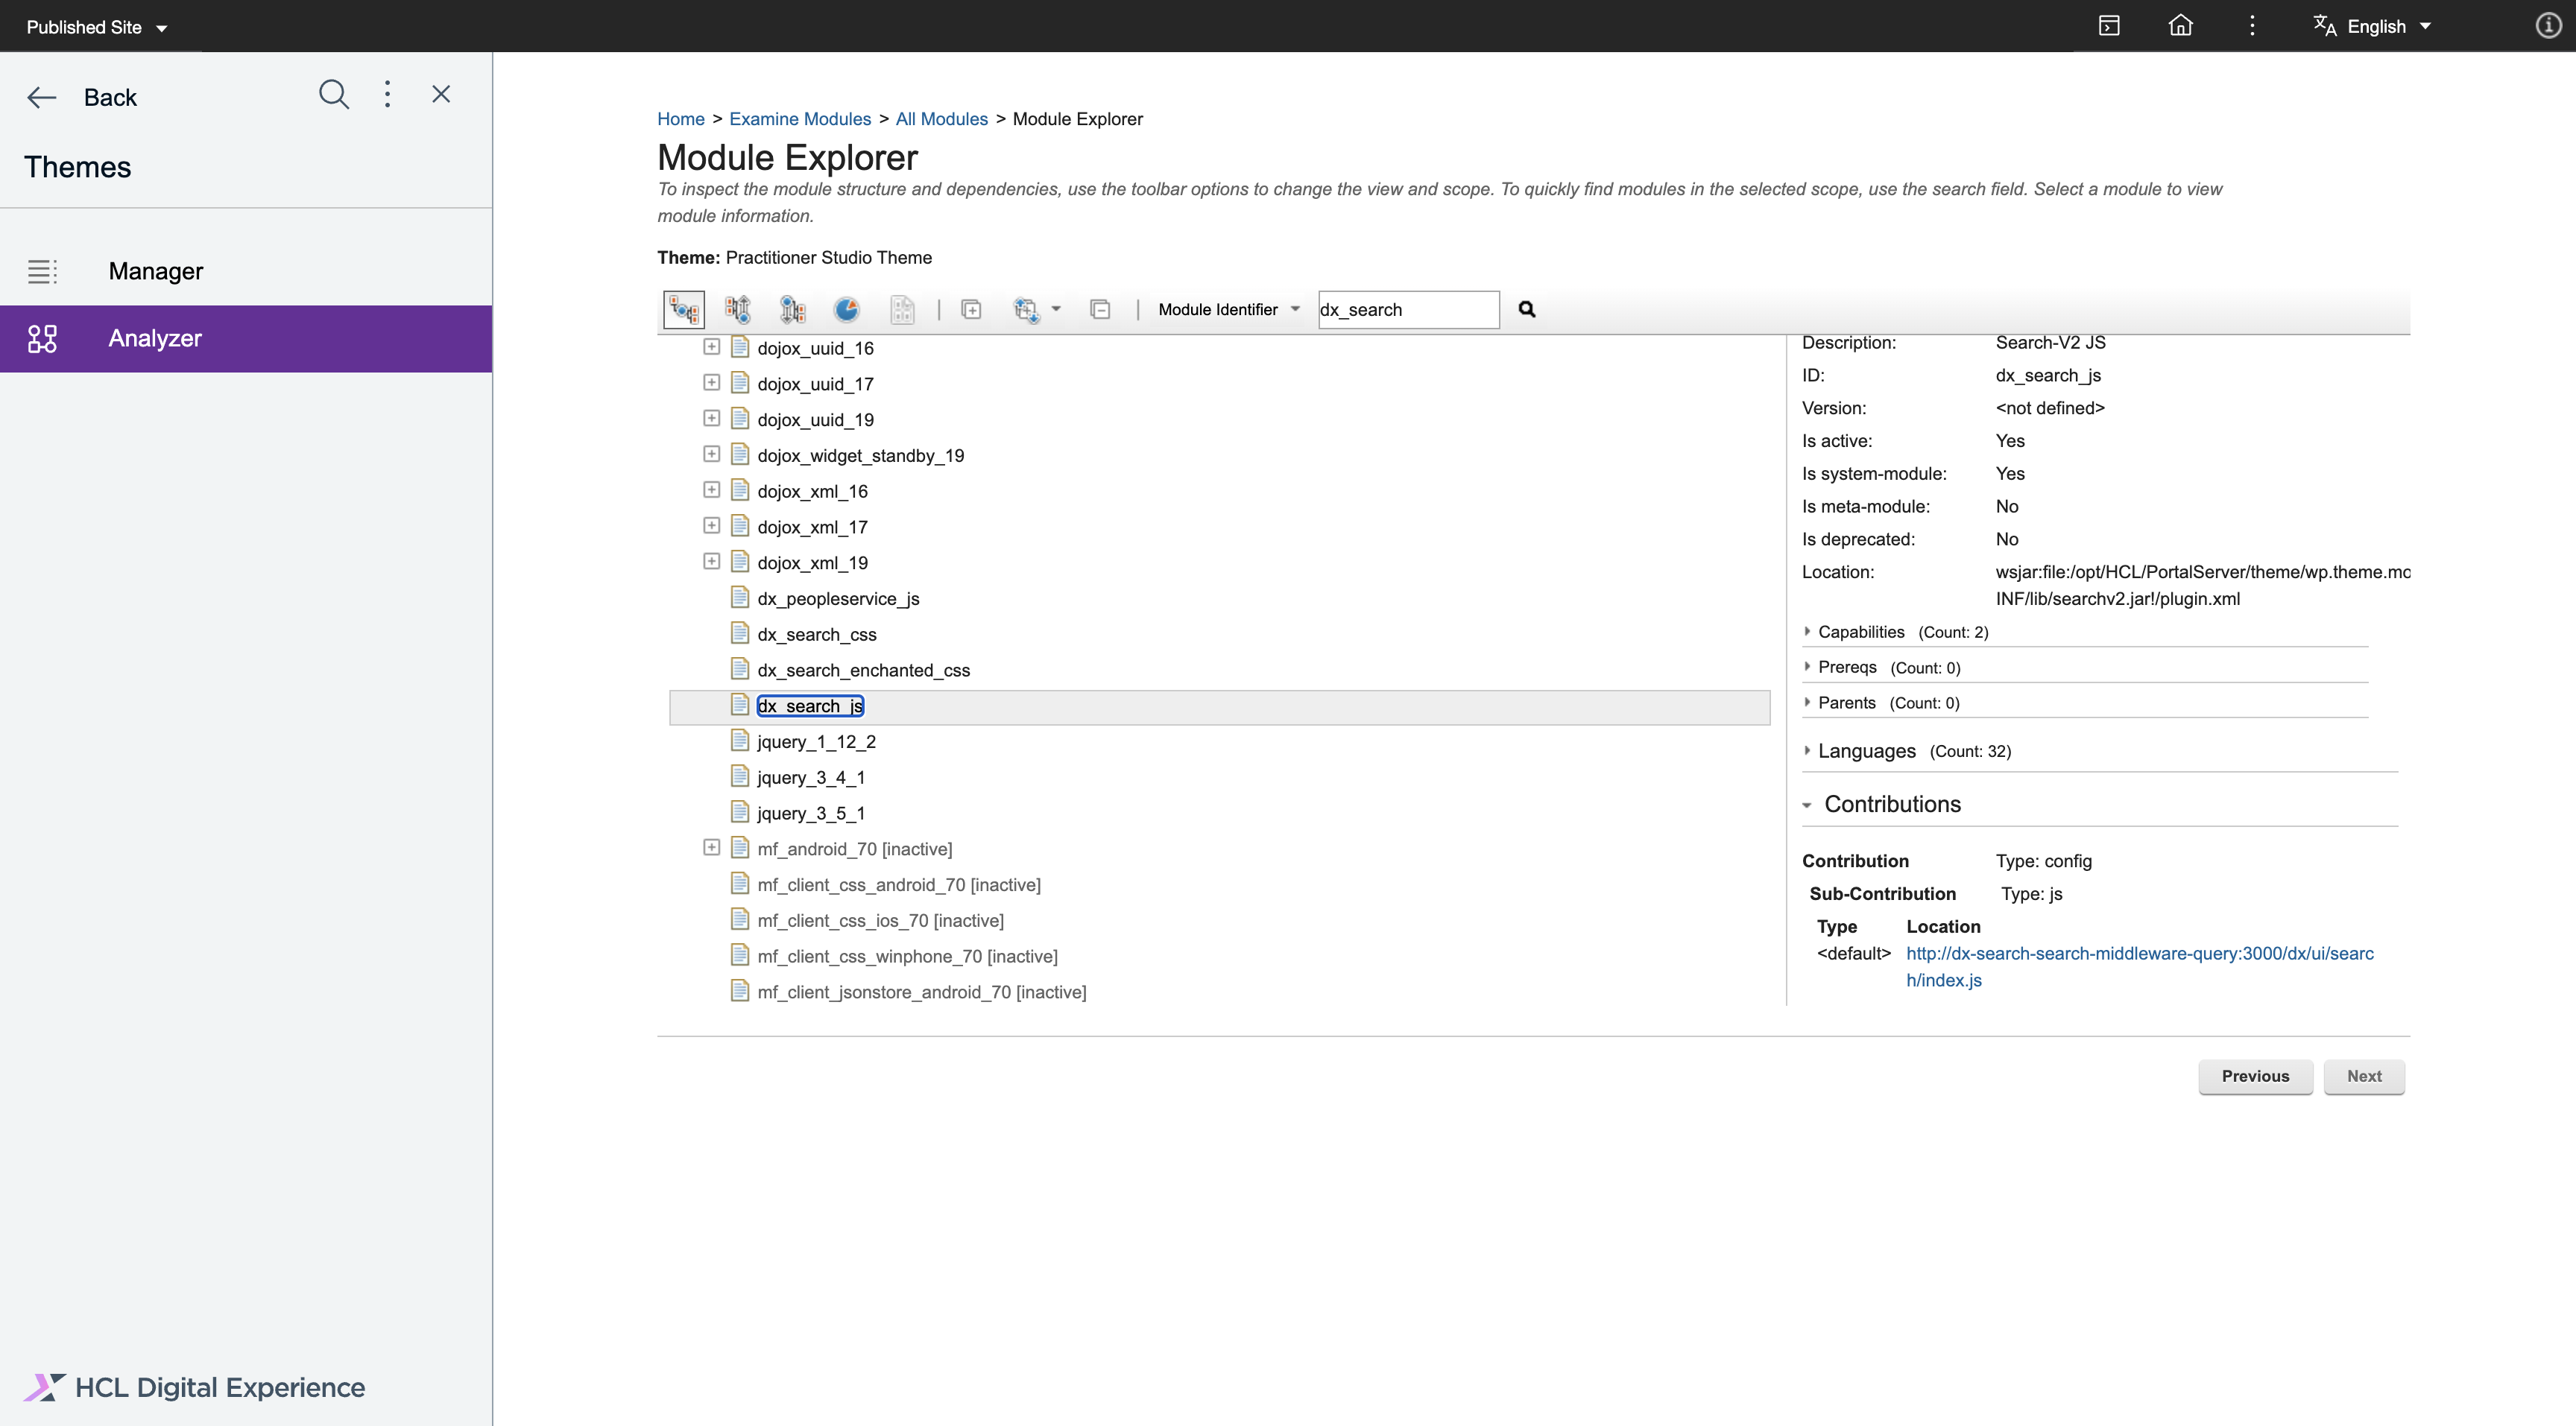Viewport: 2576px width, 1426px height.
Task: Click the expand all toolbar icon
Action: click(x=971, y=310)
